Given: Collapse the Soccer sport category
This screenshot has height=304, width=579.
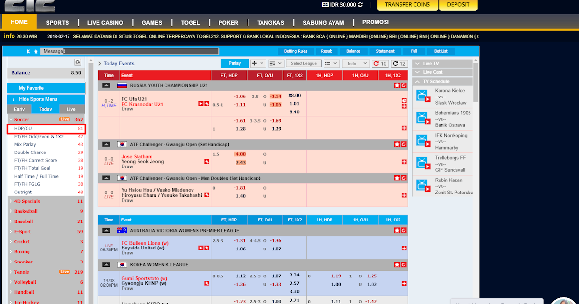Looking at the screenshot, I should pos(46,119).
